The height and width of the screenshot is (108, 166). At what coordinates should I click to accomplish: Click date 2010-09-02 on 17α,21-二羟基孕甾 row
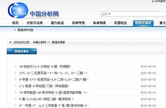click(x=148, y=73)
